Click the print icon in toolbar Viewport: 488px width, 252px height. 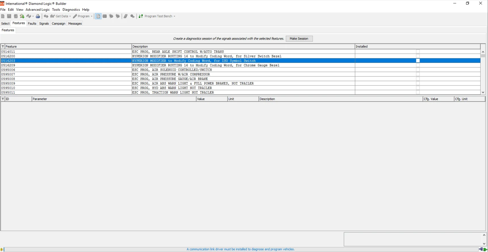[x=38, y=16]
